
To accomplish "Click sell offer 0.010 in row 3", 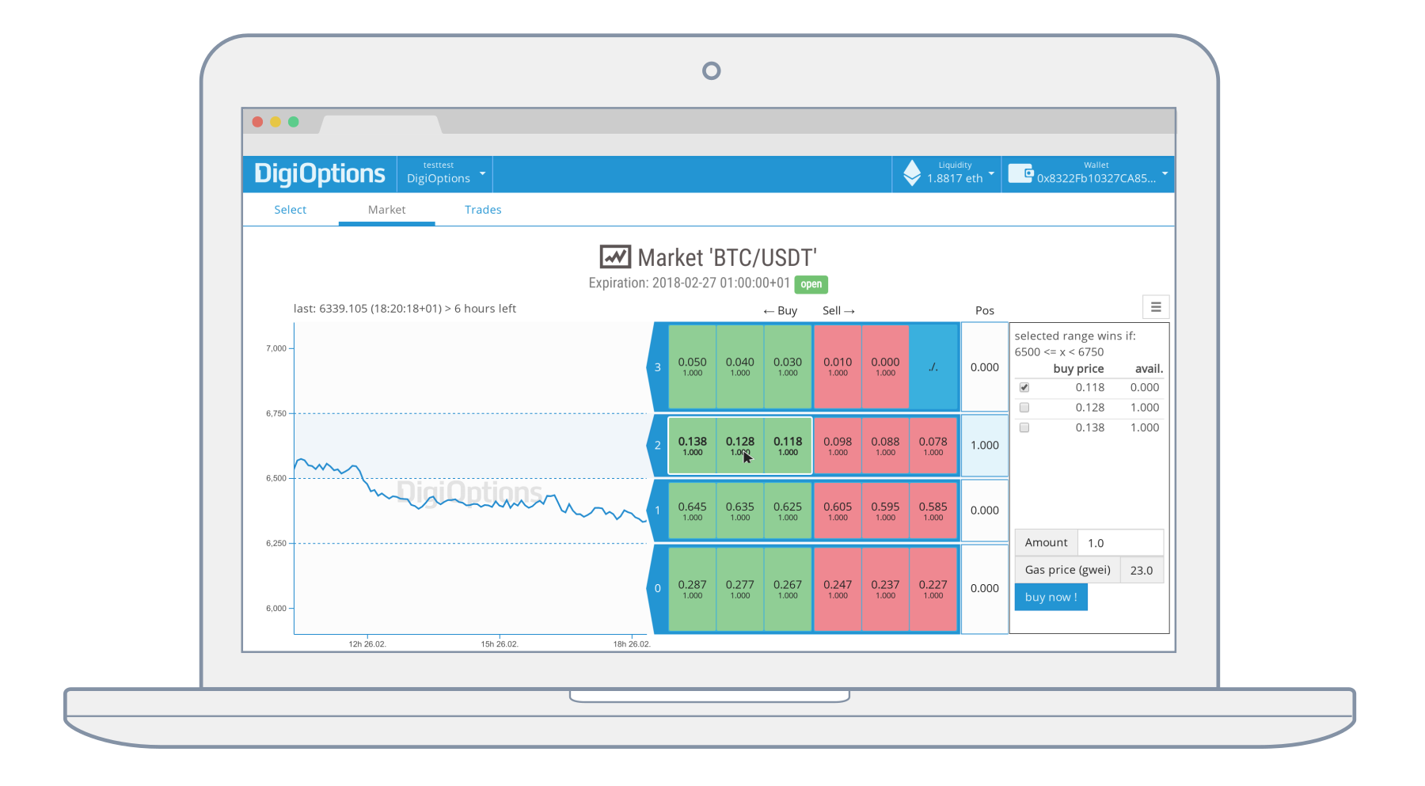I will tap(838, 366).
